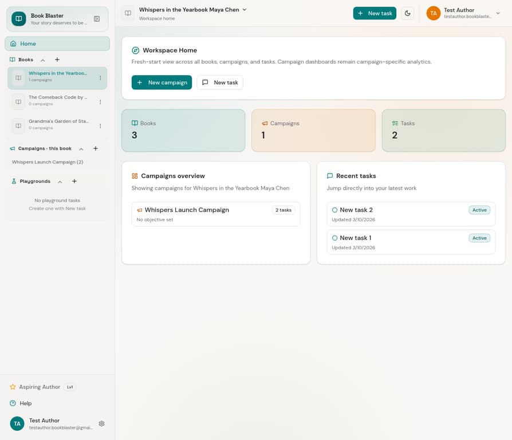The width and height of the screenshot is (512, 440).
Task: Add a campaign via Campaigns plus icon
Action: pyautogui.click(x=96, y=148)
